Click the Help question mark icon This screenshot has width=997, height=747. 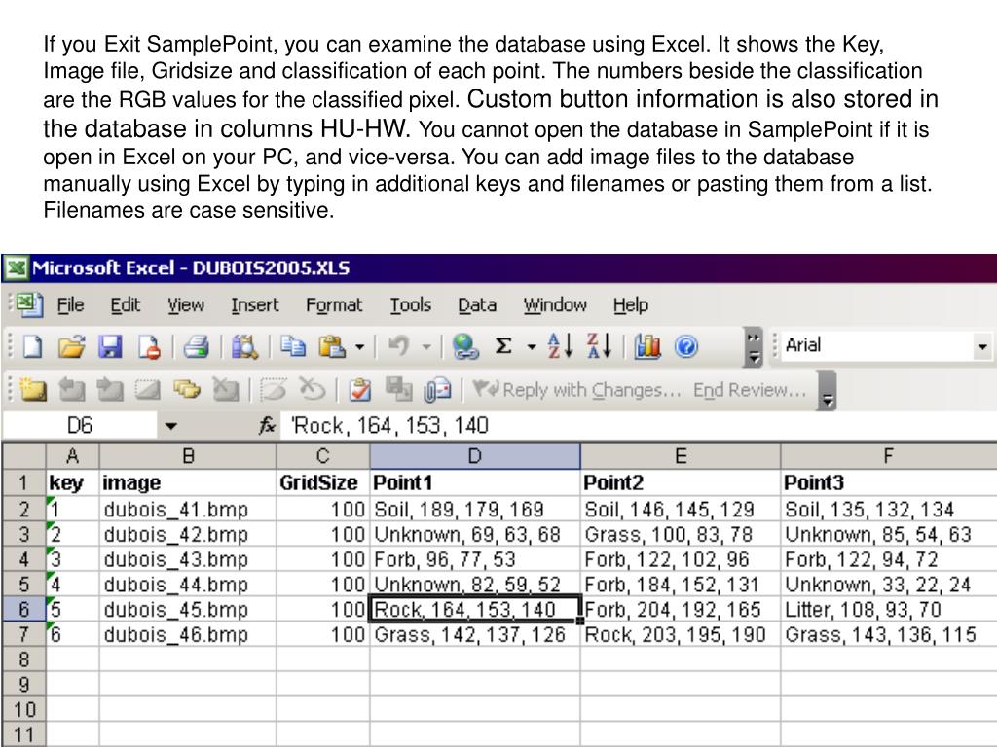pos(686,347)
